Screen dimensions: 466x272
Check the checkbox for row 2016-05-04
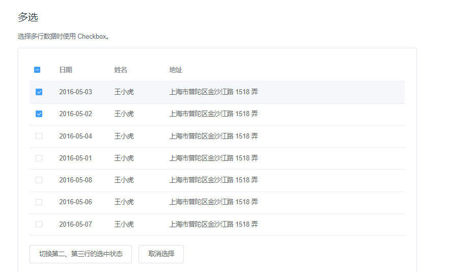coord(39,136)
